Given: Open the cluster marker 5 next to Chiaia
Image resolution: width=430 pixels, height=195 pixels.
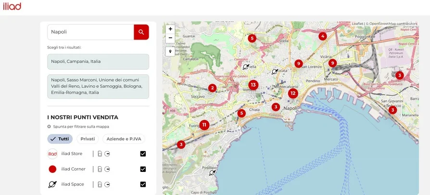Looking at the screenshot, I should pyautogui.click(x=241, y=113).
